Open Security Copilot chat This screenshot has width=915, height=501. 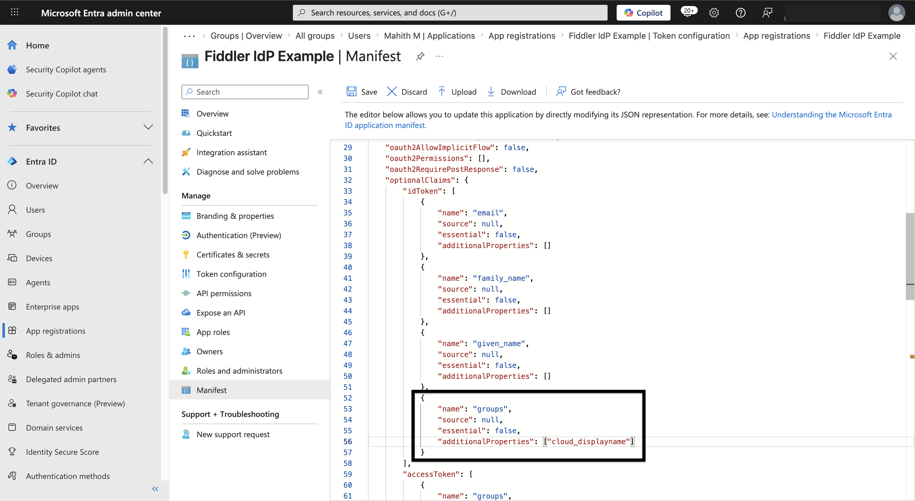(61, 94)
